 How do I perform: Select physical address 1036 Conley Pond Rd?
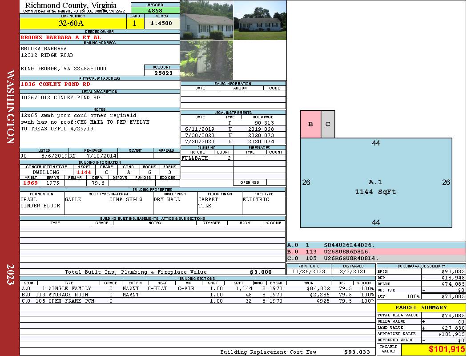pos(56,84)
